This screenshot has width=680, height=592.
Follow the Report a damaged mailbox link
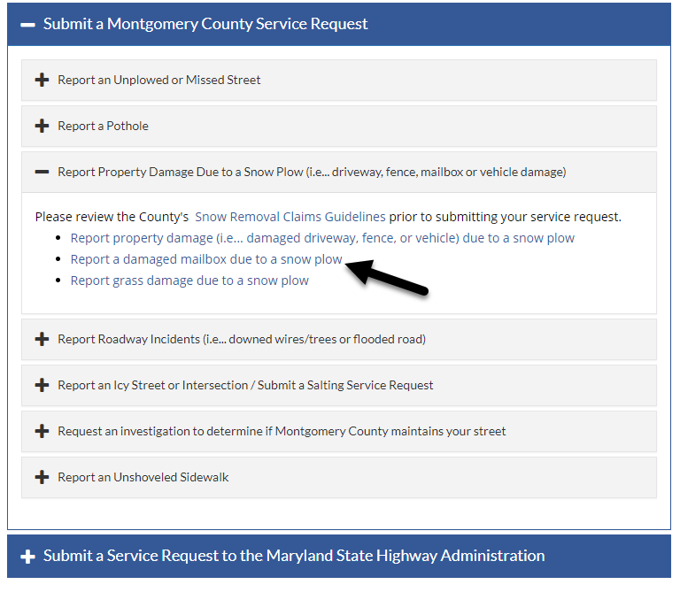[x=206, y=259]
